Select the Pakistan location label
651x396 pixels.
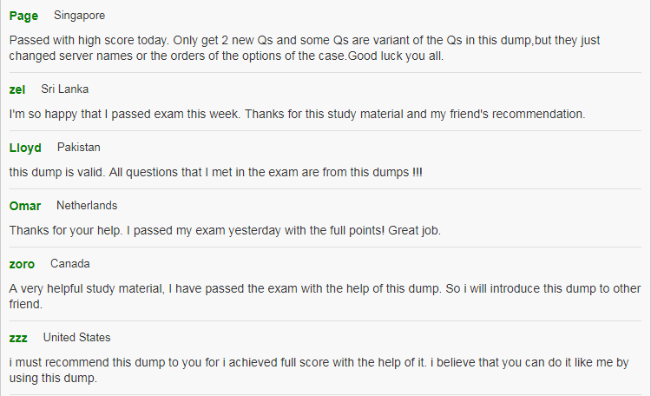[x=78, y=148]
